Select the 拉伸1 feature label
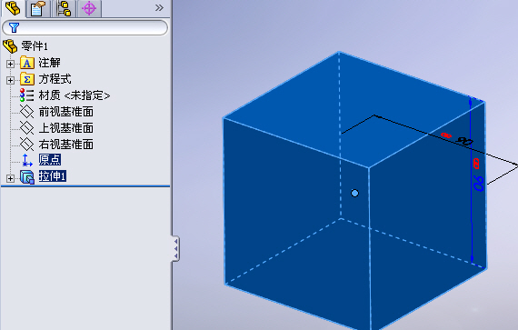Screen dimensions: 518x330 (x=53, y=176)
